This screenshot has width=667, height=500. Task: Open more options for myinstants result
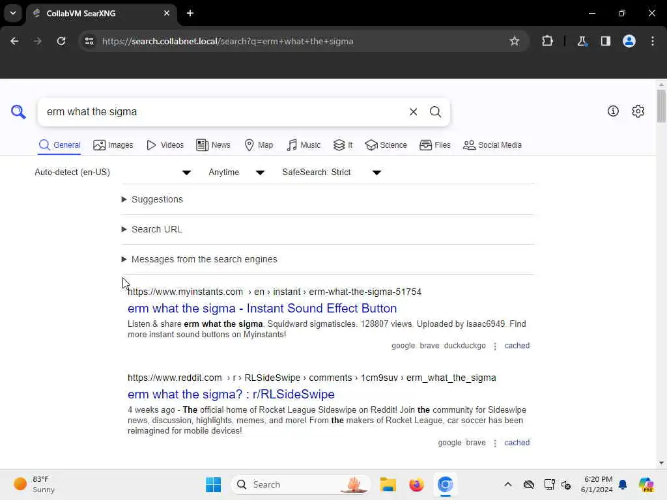coord(495,346)
